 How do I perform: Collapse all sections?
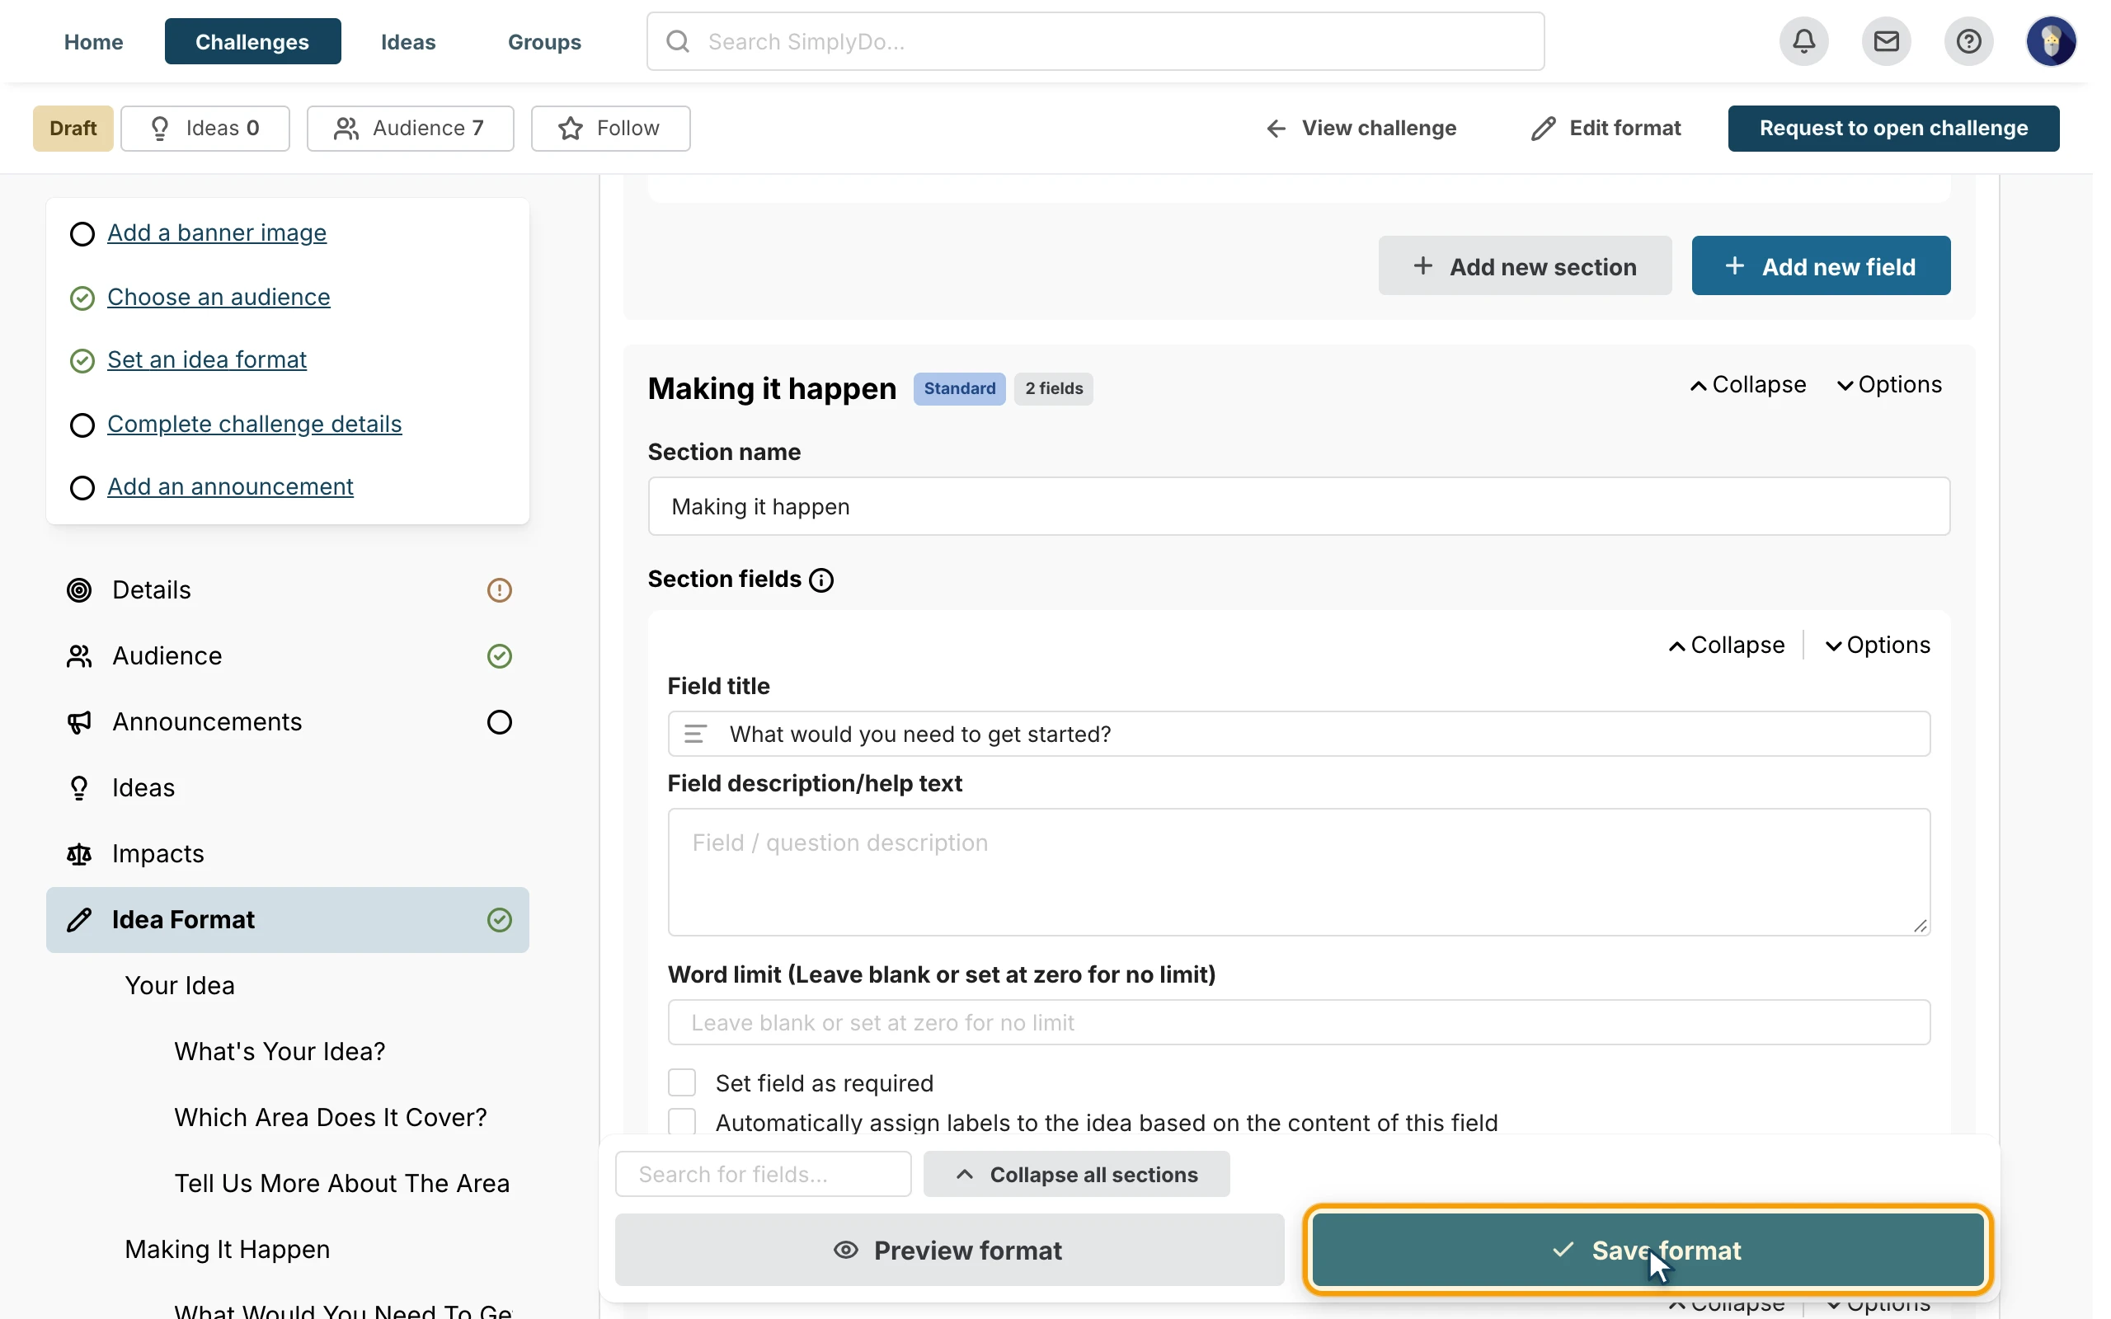coord(1076,1174)
